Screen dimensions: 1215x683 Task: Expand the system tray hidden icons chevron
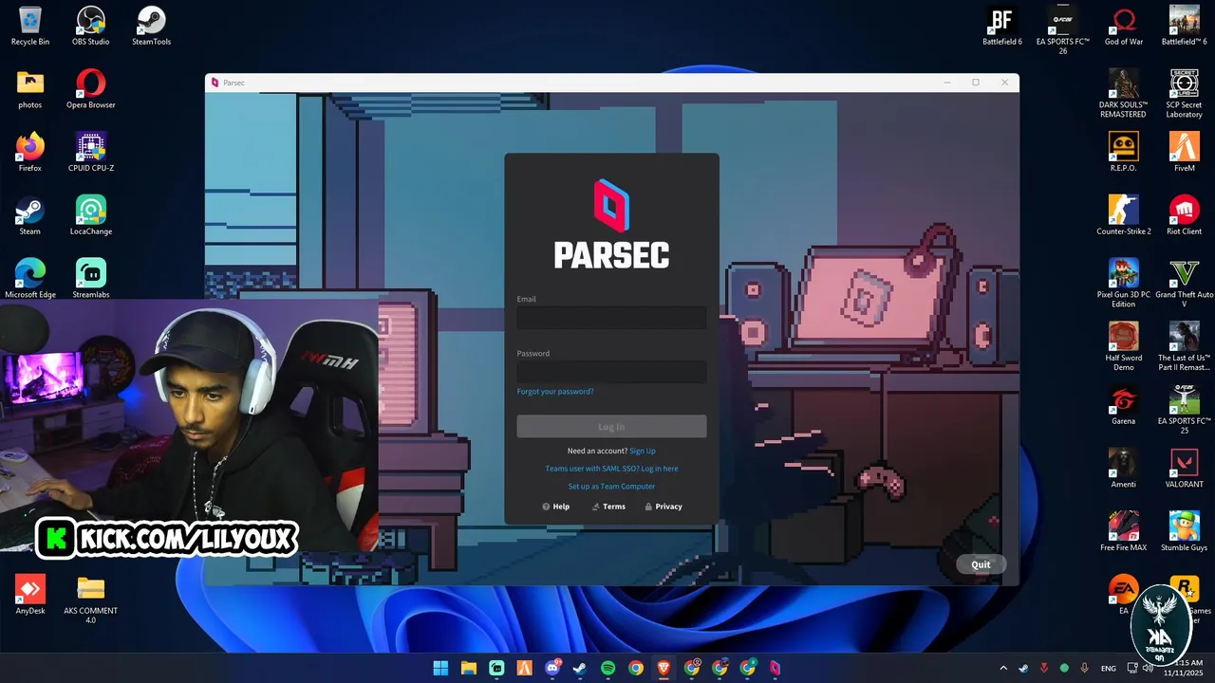[x=1003, y=668]
